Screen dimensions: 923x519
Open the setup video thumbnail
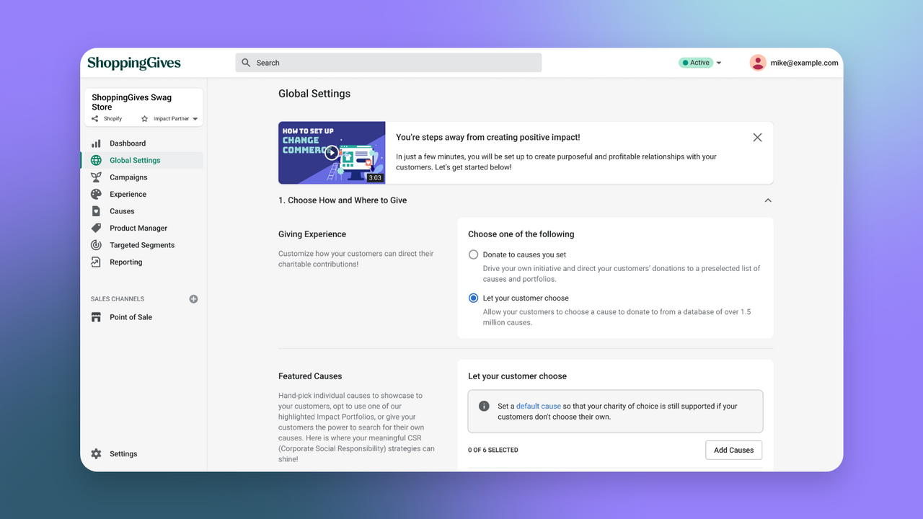coord(332,153)
